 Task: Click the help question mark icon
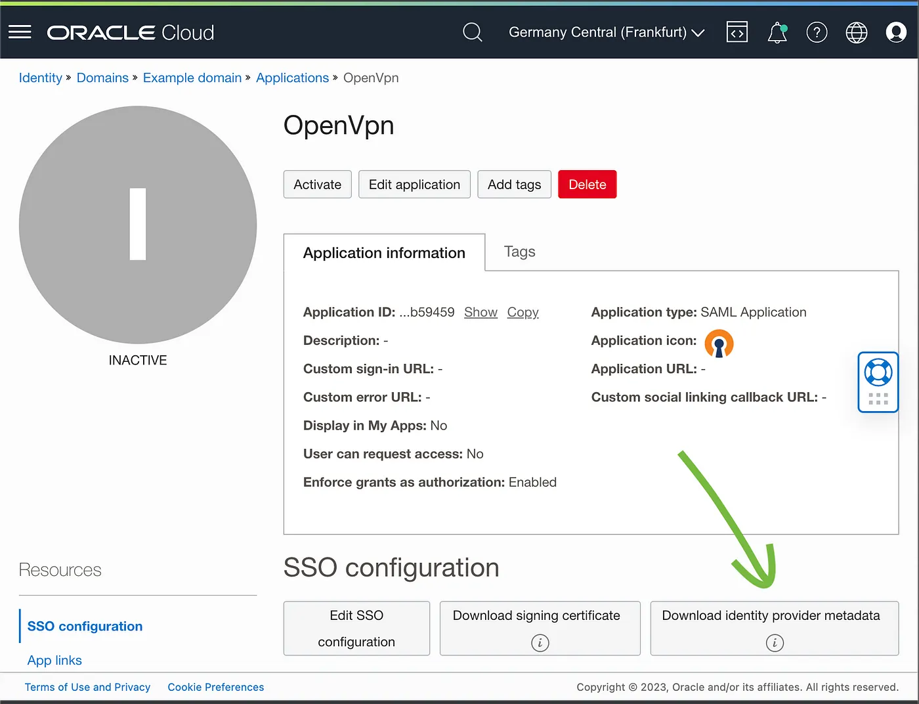pyautogui.click(x=817, y=32)
